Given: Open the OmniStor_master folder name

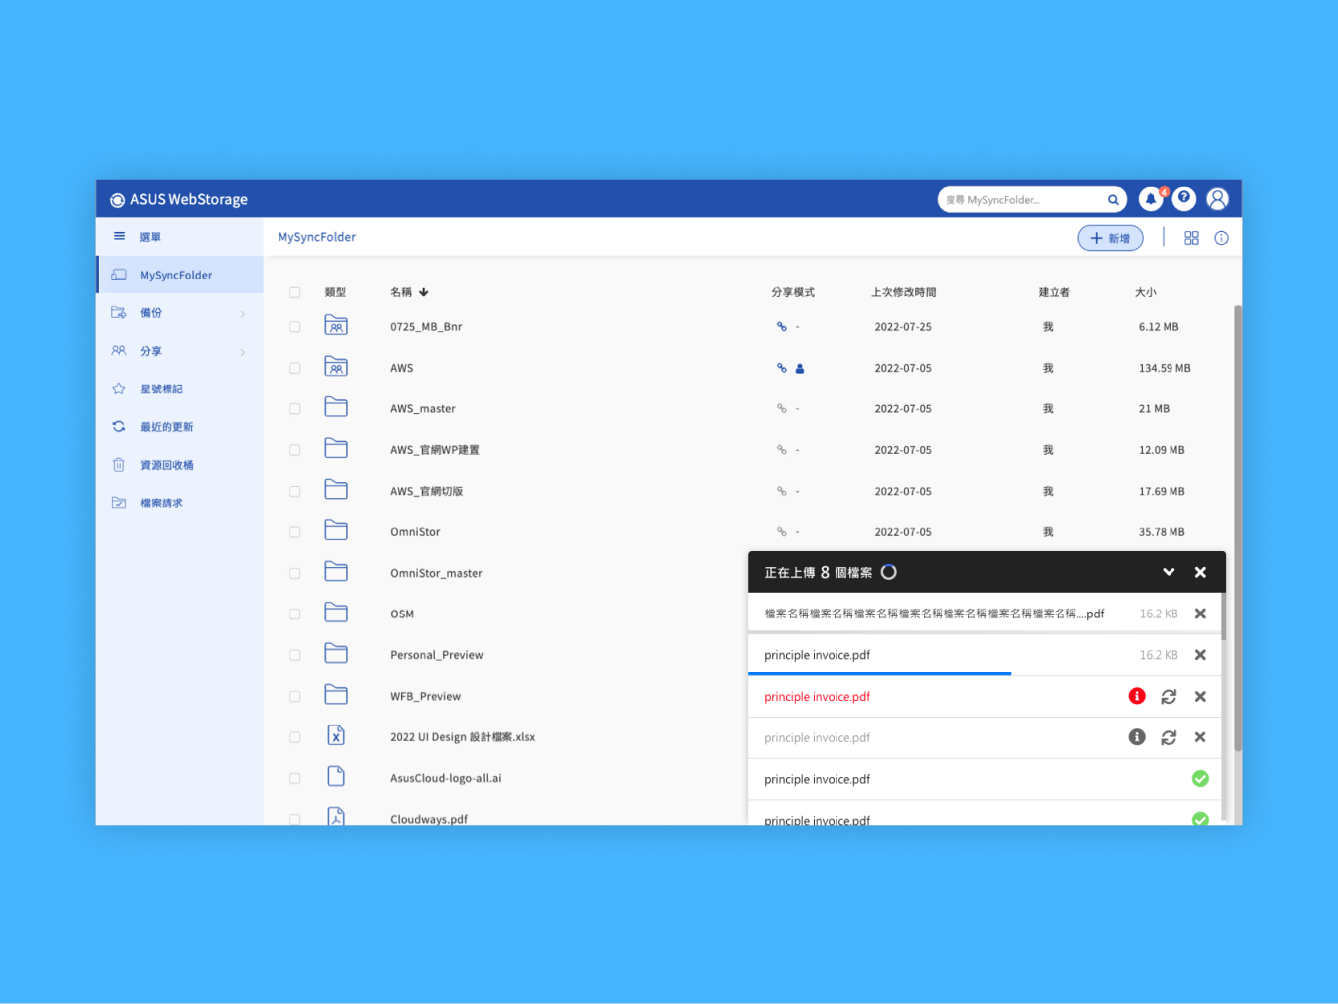Looking at the screenshot, I should click(x=436, y=573).
